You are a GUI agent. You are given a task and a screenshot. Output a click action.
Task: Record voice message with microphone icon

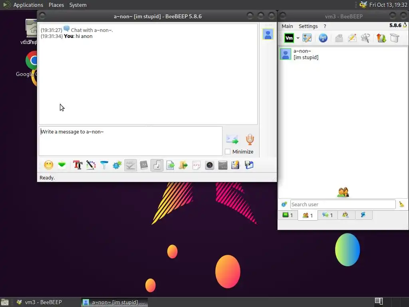(x=250, y=140)
